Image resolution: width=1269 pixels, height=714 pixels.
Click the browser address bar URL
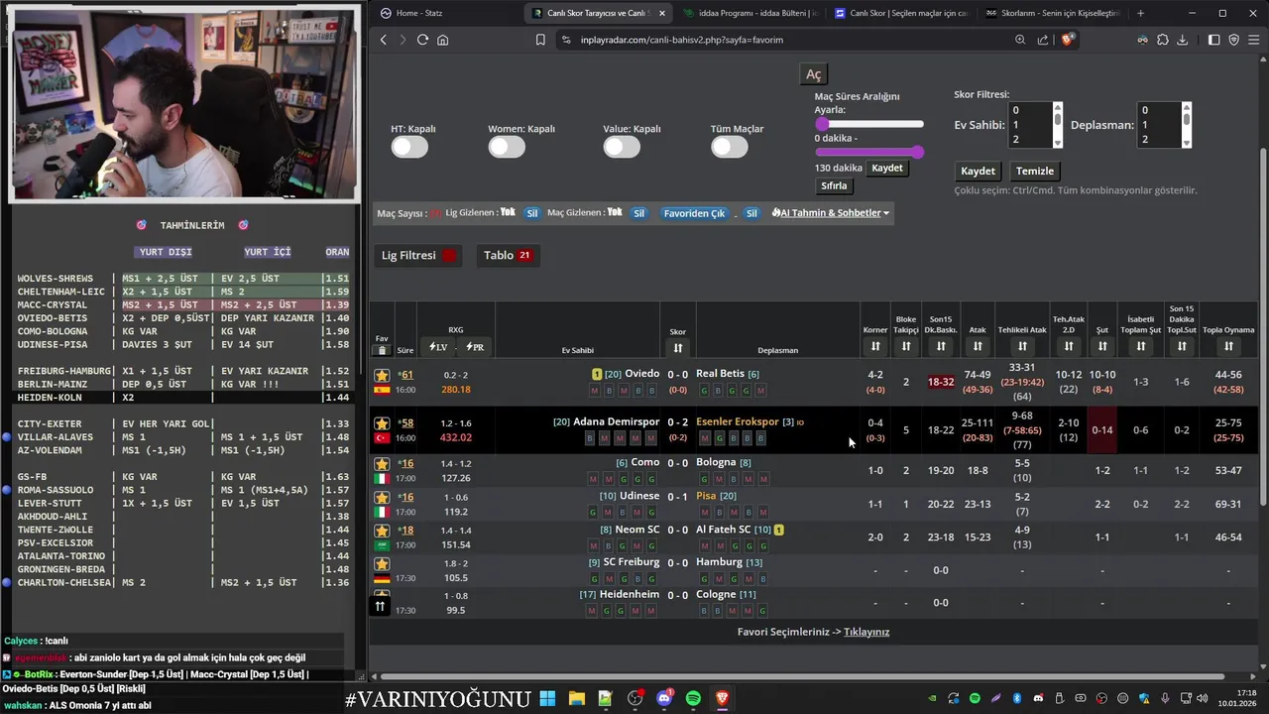(x=682, y=40)
